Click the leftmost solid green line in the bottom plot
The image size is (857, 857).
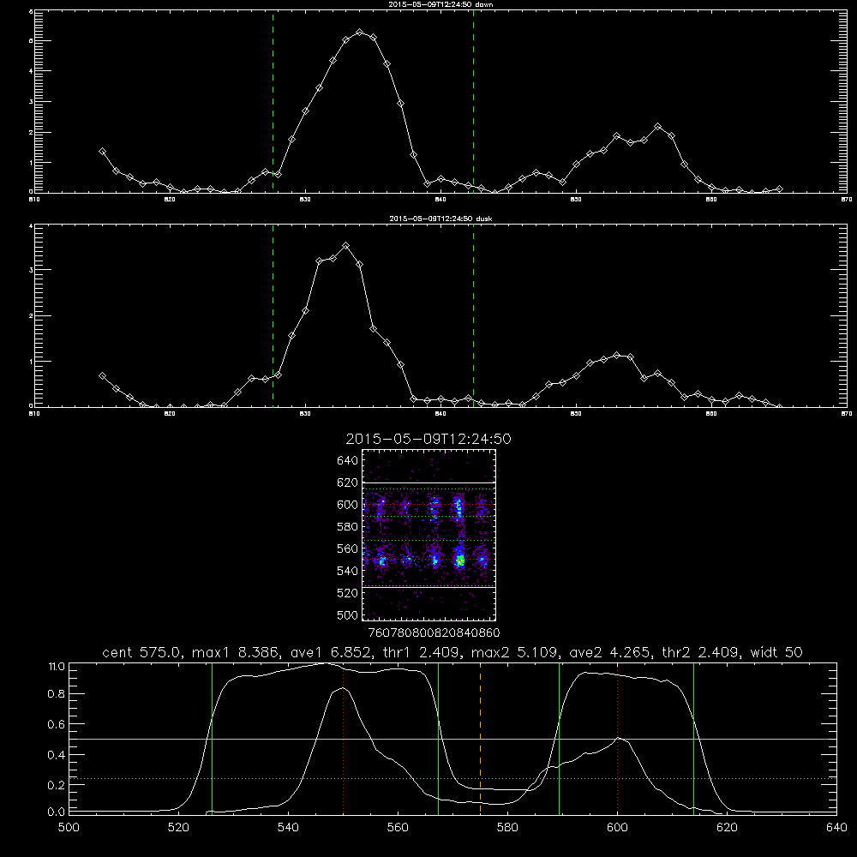[212, 739]
